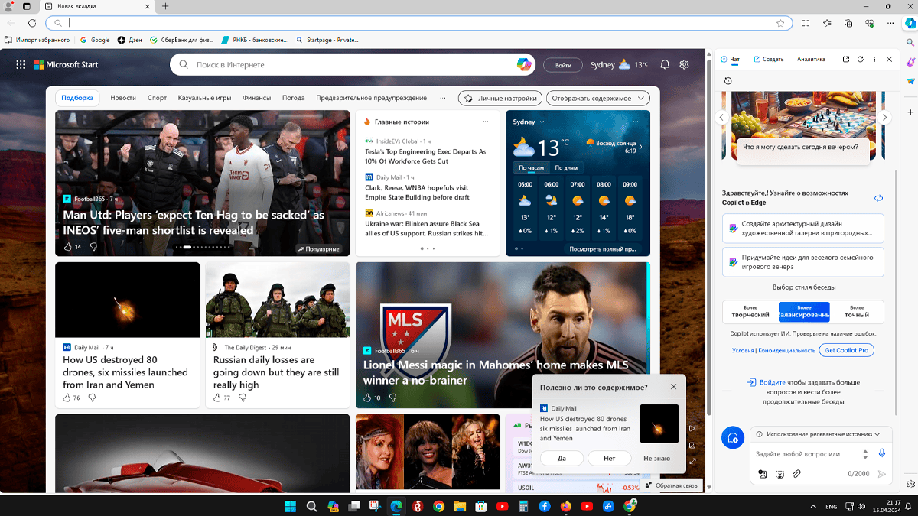Open the Аналитика tab in Copilot

(x=811, y=59)
